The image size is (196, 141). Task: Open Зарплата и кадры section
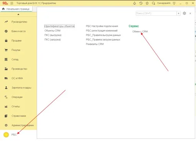[x=21, y=88]
